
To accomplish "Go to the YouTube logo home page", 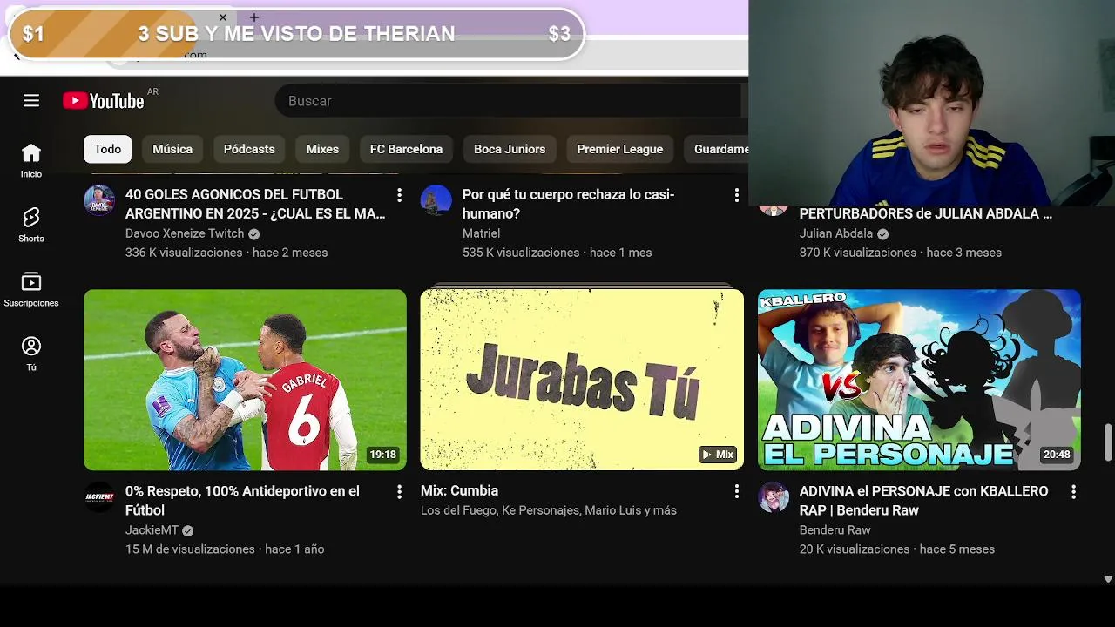I will point(103,101).
